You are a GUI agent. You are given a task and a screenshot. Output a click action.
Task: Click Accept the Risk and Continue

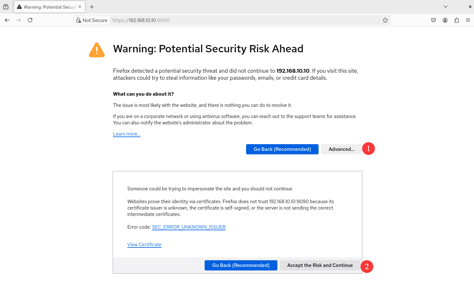coord(320,265)
